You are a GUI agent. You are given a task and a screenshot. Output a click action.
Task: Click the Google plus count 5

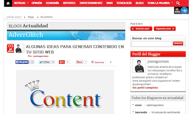click(x=67, y=62)
